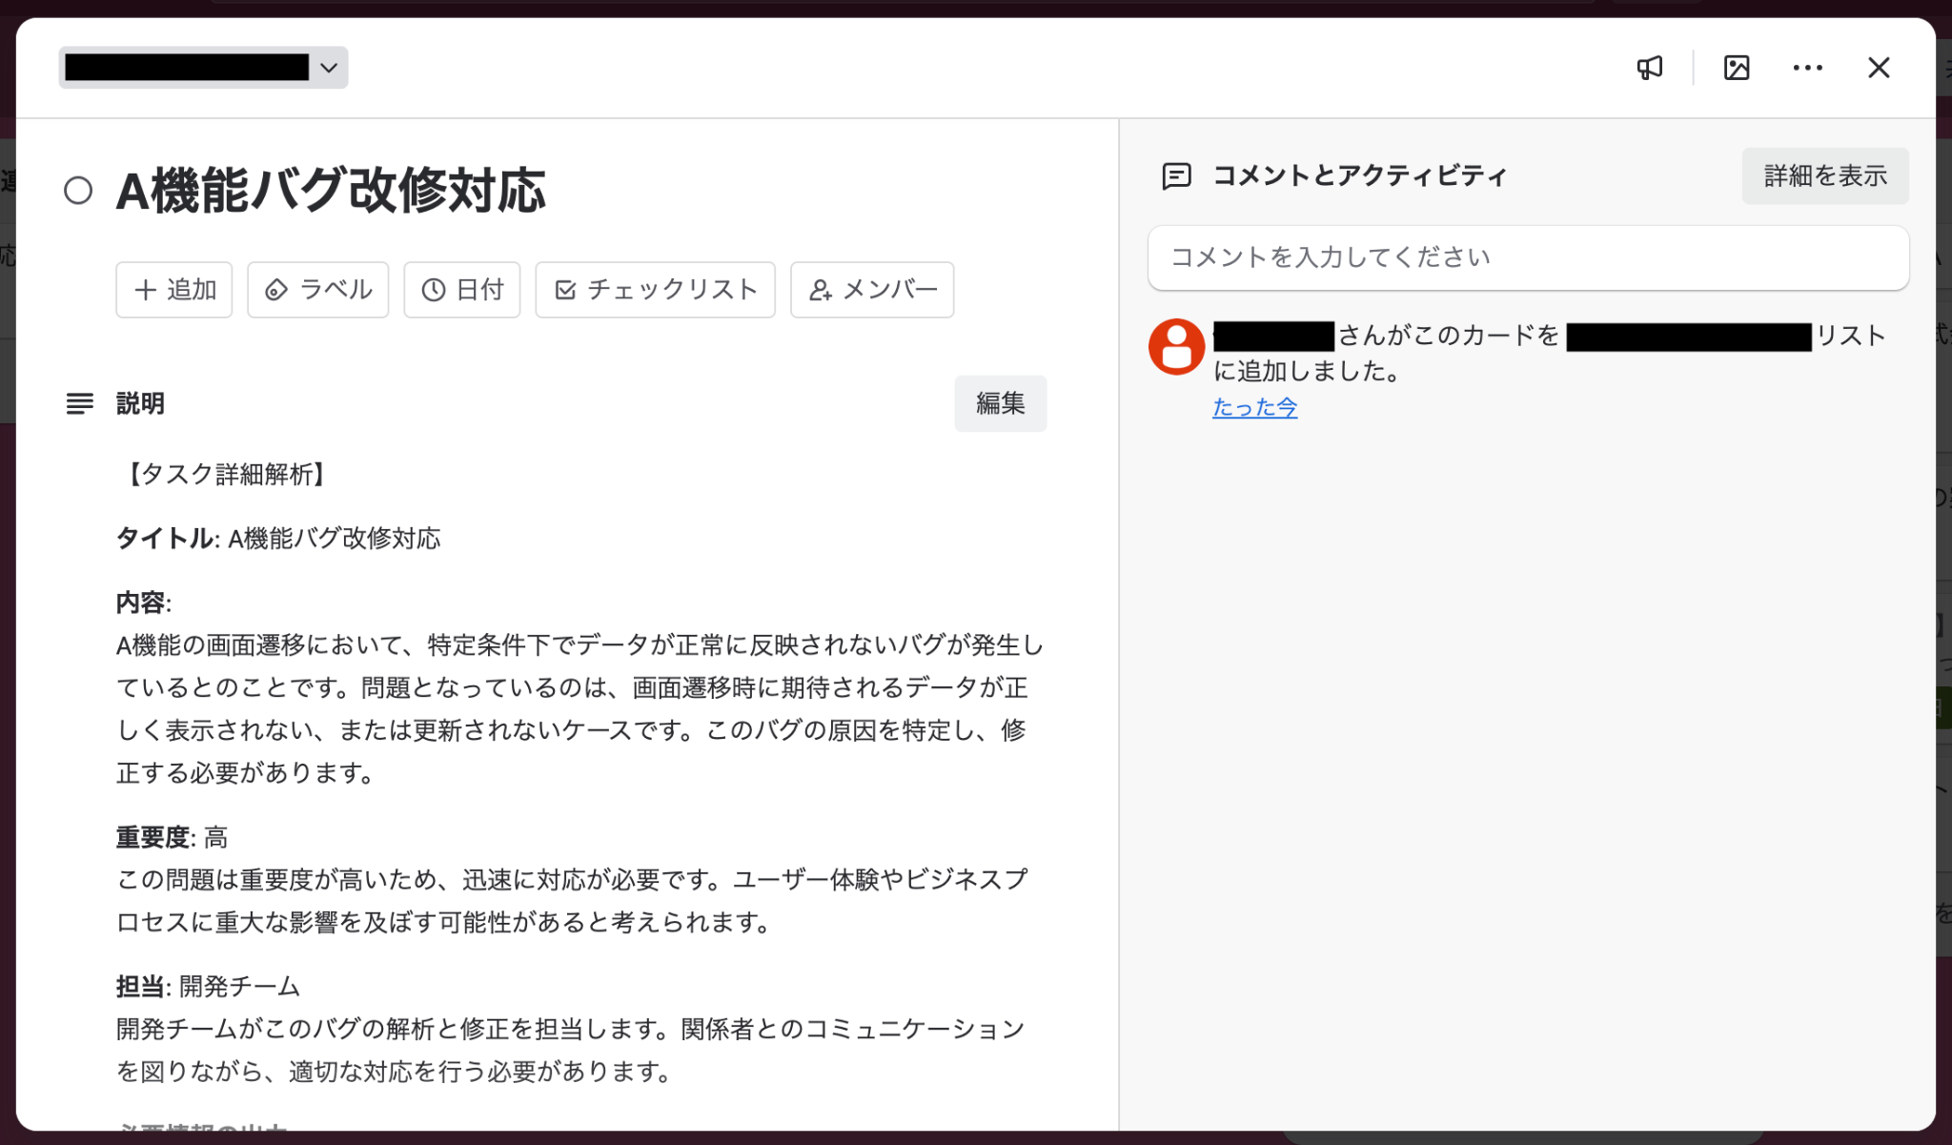Click the 追加 add button
This screenshot has width=1952, height=1145.
(174, 290)
